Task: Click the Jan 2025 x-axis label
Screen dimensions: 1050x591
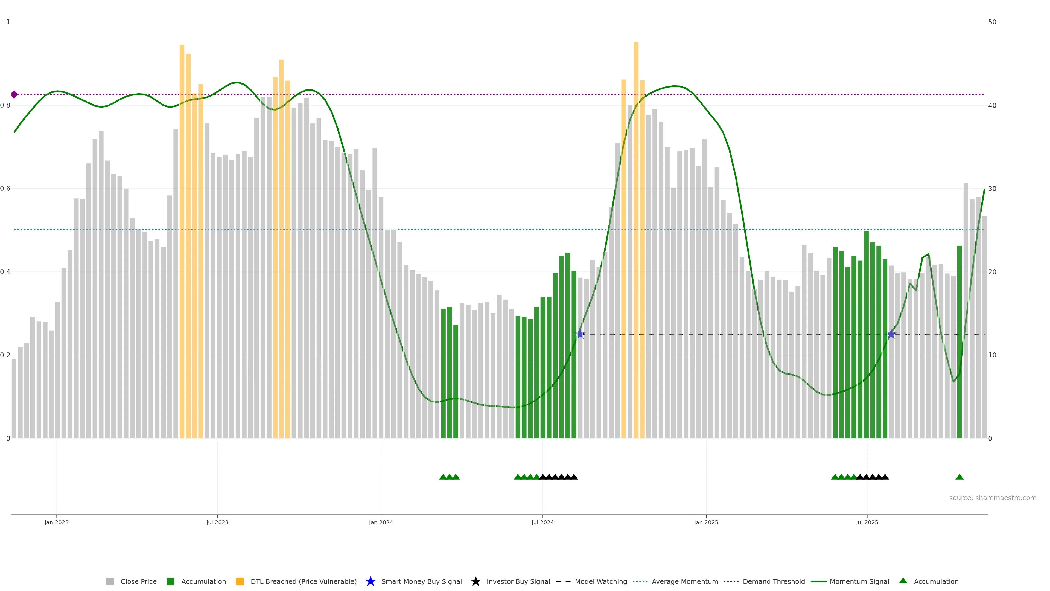Action: 706,523
